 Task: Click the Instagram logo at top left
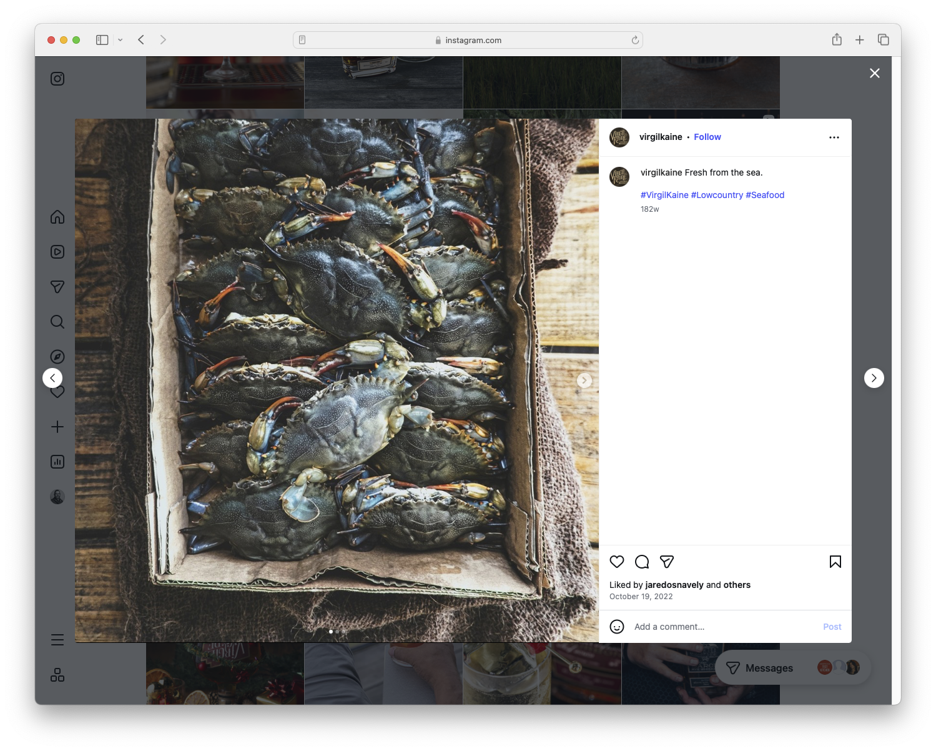(57, 79)
